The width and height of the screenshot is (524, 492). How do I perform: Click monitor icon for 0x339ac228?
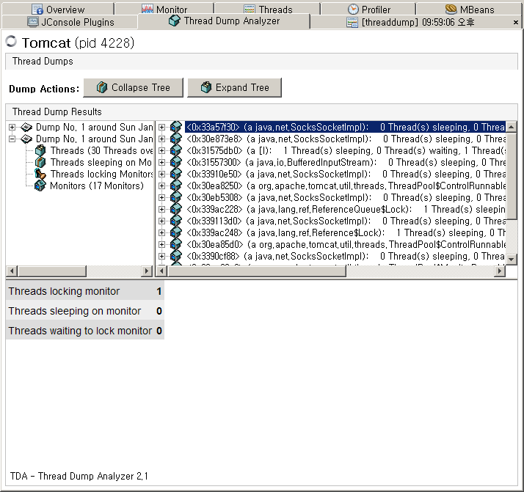pos(176,209)
